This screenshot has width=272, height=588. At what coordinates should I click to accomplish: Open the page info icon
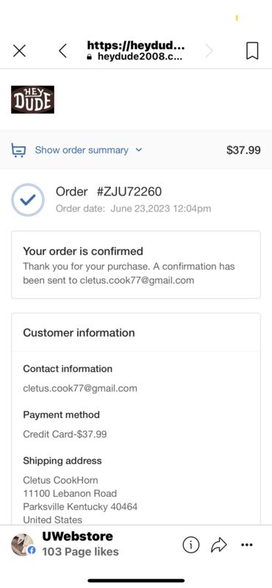pos(190,545)
